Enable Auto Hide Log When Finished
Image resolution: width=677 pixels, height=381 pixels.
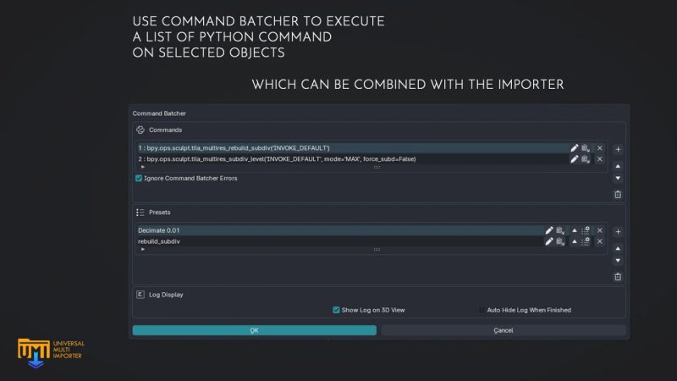(482, 310)
